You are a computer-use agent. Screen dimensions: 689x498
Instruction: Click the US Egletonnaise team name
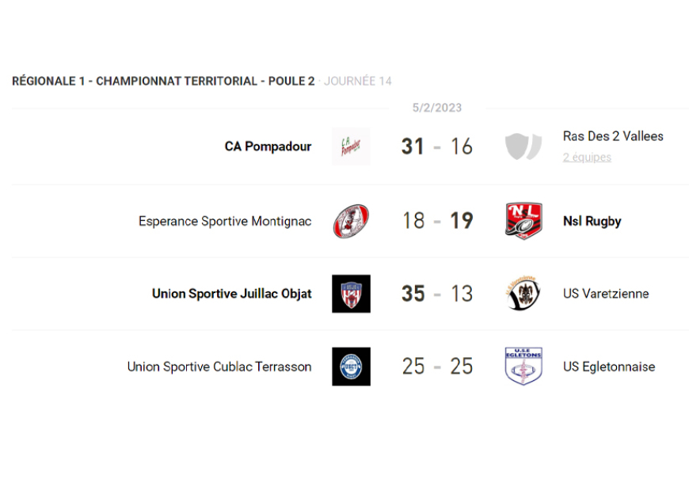click(608, 367)
